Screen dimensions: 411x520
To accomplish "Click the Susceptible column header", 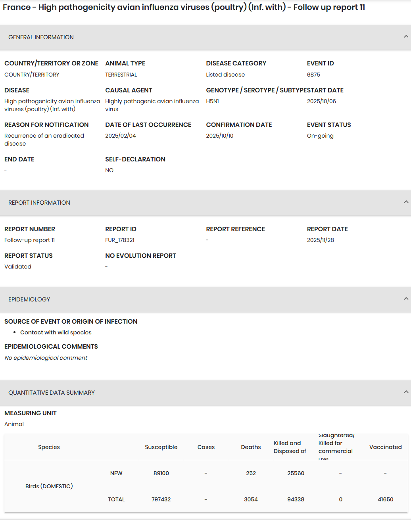I will [161, 447].
